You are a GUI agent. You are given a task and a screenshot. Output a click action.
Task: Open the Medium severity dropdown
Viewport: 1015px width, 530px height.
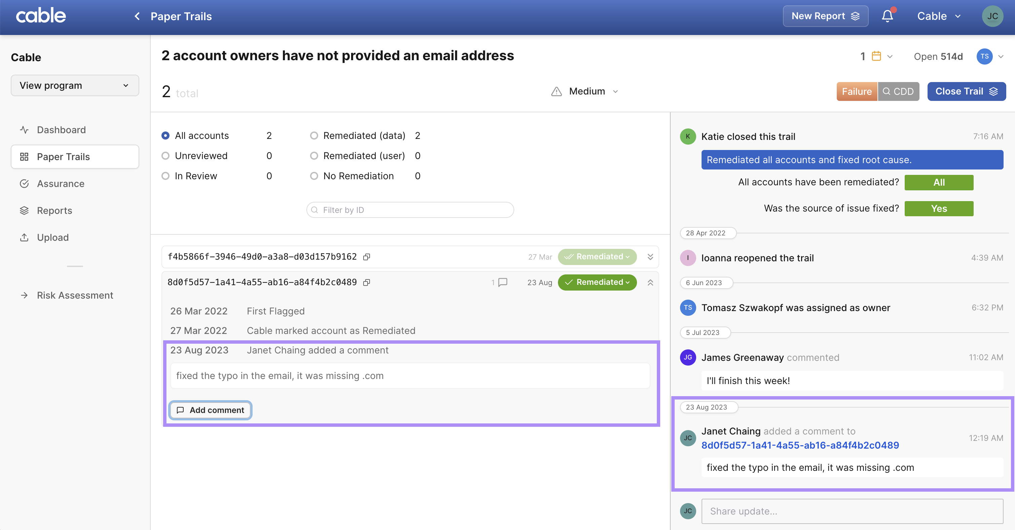click(x=587, y=91)
